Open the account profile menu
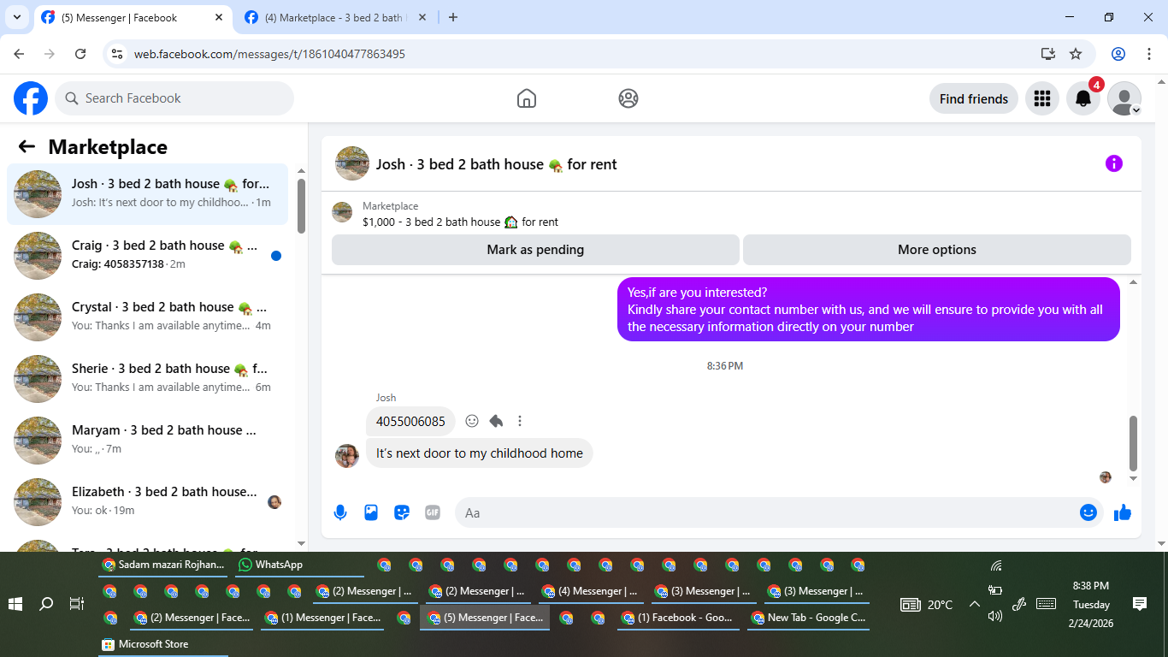 [x=1124, y=98]
